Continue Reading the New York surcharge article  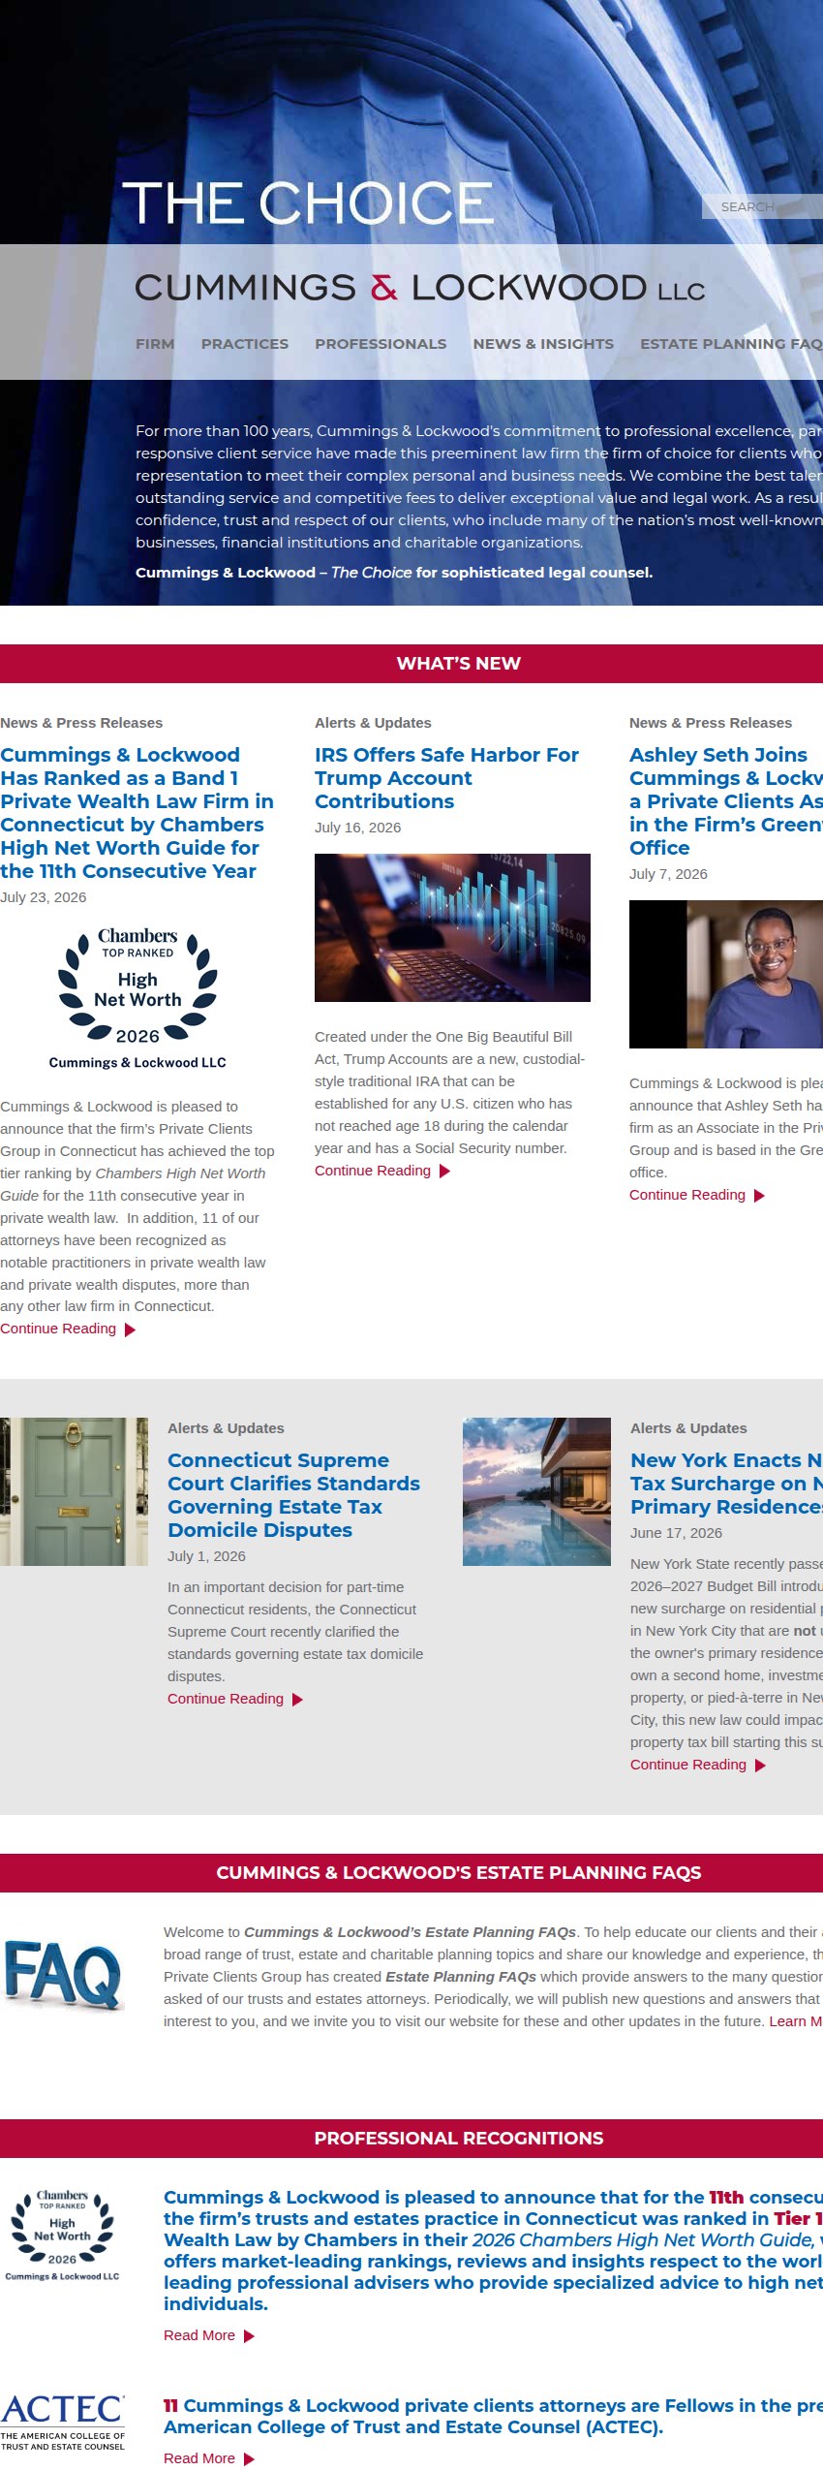tap(688, 1765)
